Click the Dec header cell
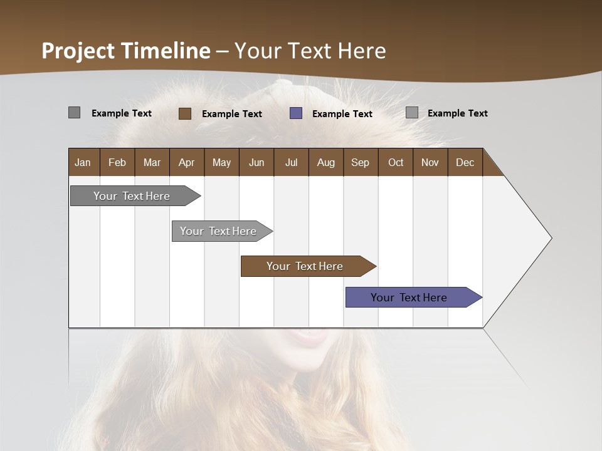This screenshot has height=451, width=602. (465, 162)
